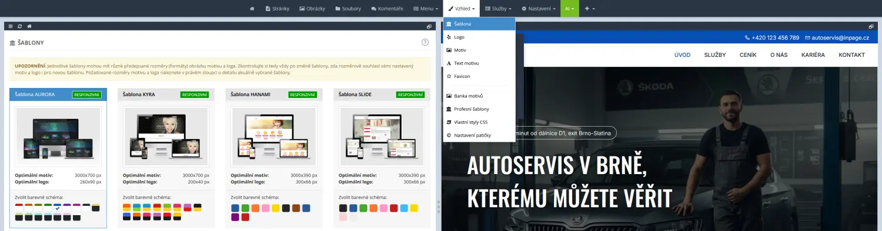This screenshot has height=231, width=882.
Task: Pick the first orange-blue KYRA color scheme
Action: click(x=127, y=208)
